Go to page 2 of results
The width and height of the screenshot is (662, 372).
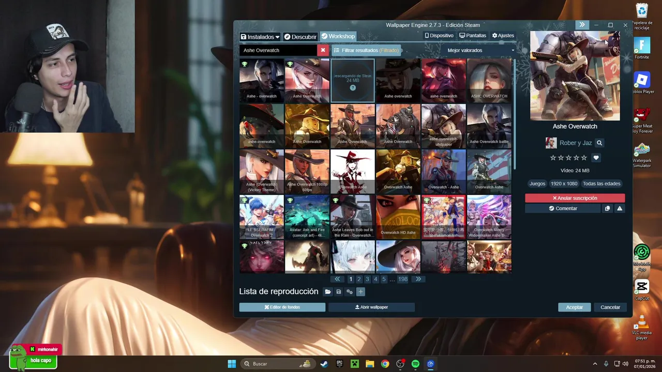click(x=359, y=279)
